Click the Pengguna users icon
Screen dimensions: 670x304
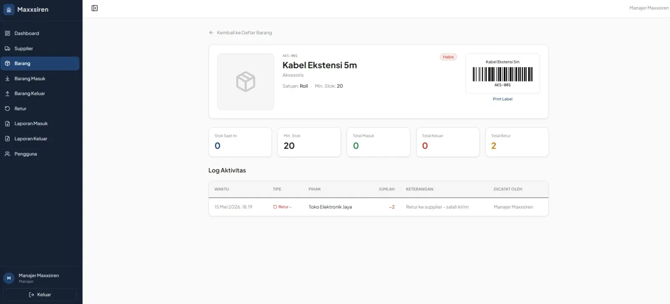tap(8, 154)
